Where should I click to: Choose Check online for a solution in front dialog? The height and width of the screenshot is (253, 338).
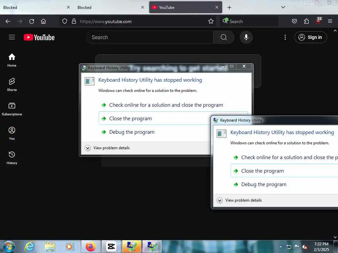tap(284, 157)
